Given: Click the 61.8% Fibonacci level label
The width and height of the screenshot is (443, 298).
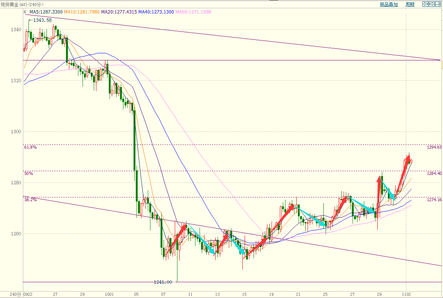Looking at the screenshot, I should coord(30,147).
